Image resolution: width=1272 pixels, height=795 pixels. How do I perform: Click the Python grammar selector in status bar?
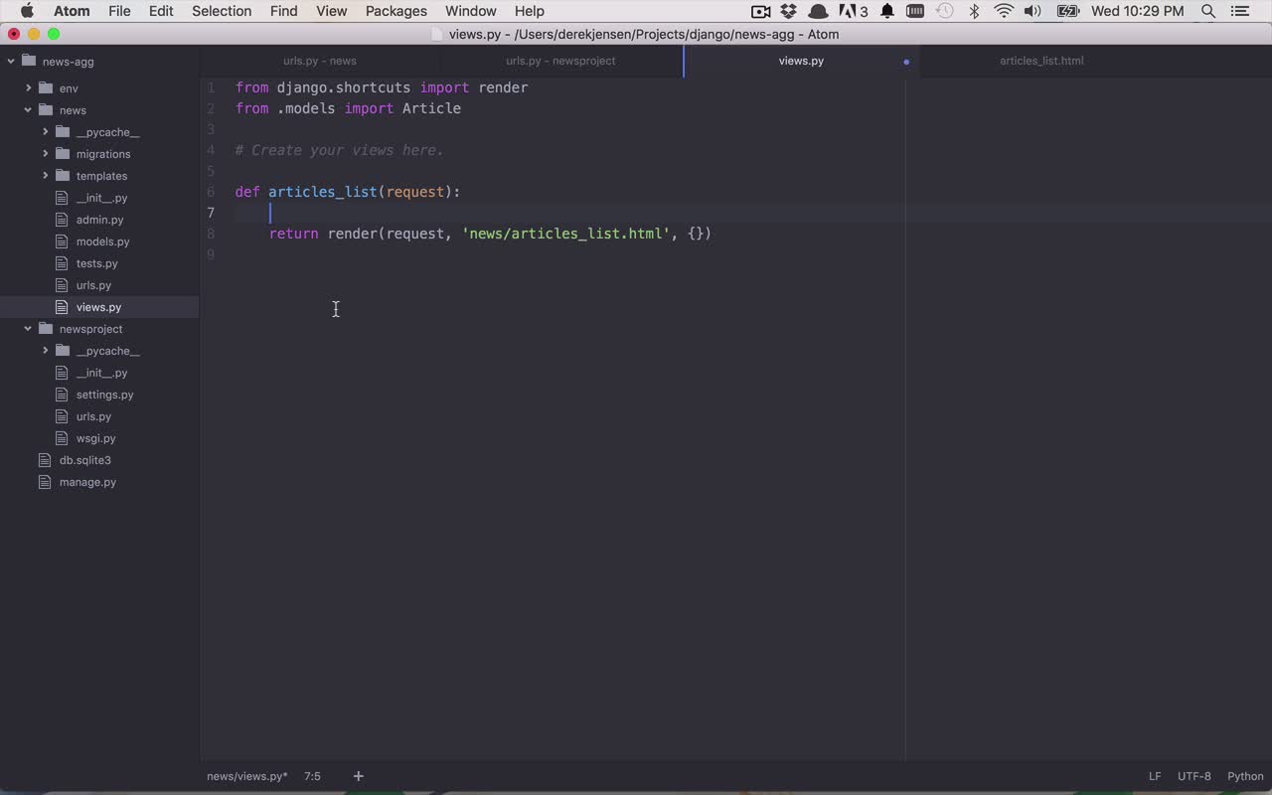tap(1245, 776)
